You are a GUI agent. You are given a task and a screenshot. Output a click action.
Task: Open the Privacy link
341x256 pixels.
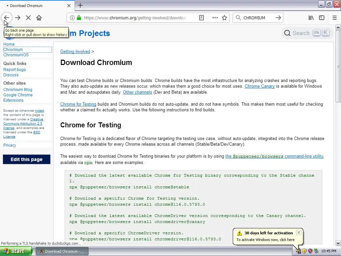coord(10,145)
